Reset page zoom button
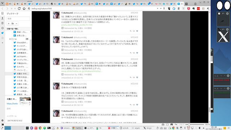The width and height of the screenshot is (231, 130). pos(182,125)
